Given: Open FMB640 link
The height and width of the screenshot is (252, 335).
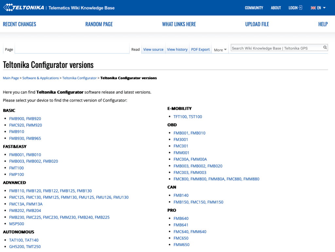Looking at the screenshot, I should pos(181,219).
